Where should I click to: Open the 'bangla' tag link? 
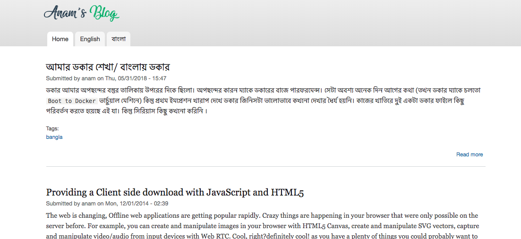[54, 137]
